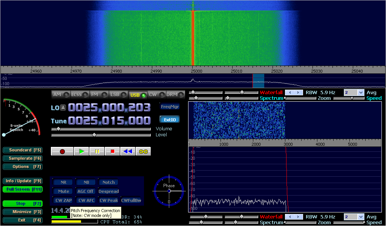Pause playback with the yellow pause button
The height and width of the screenshot is (226, 386).
tap(97, 151)
